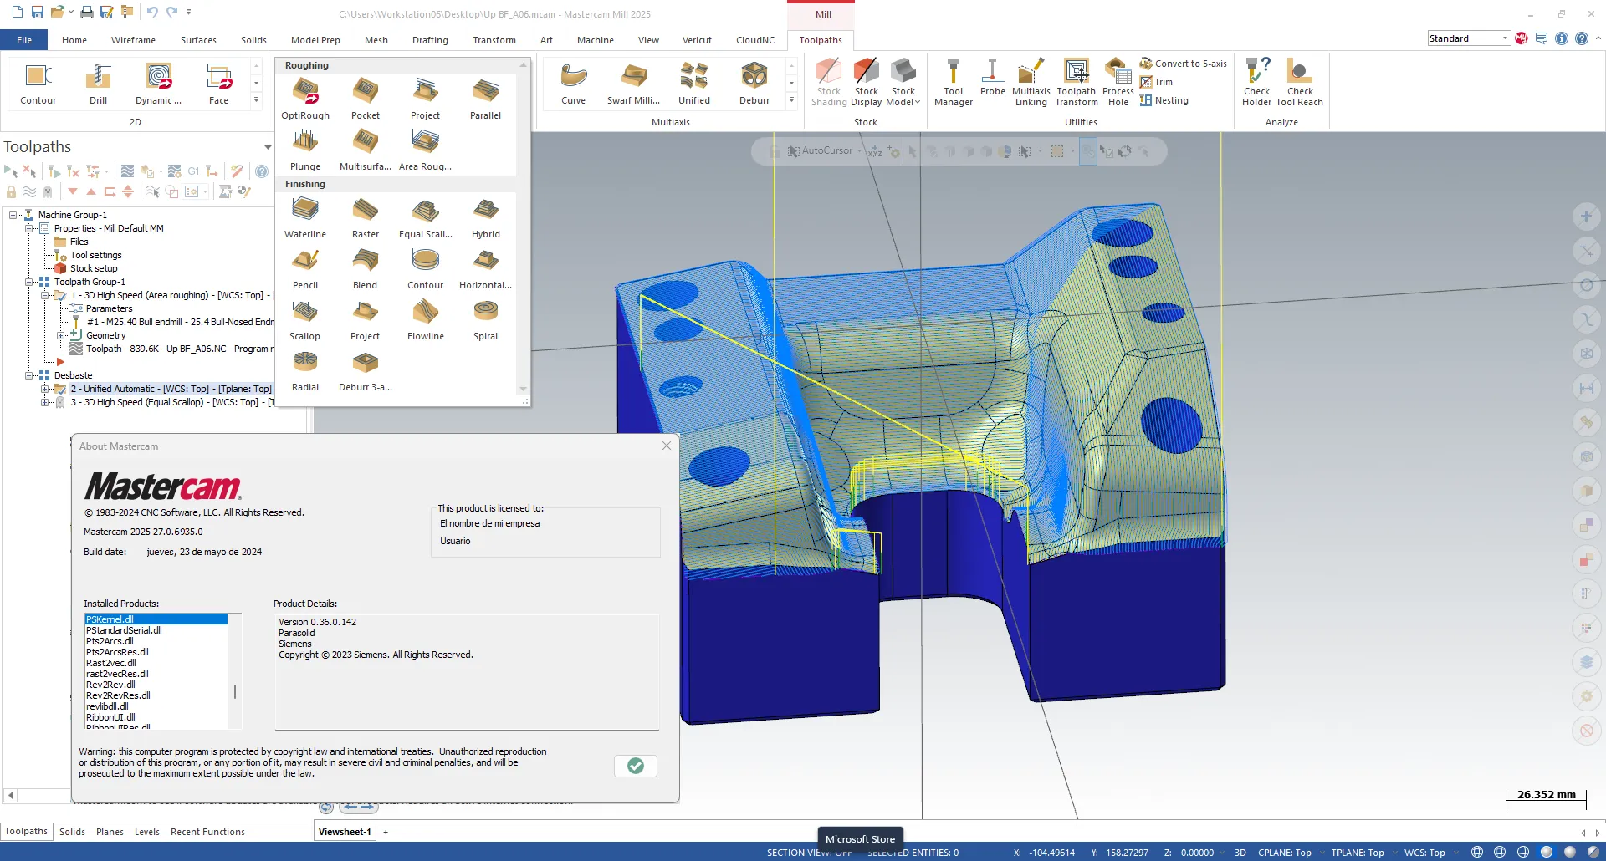Choose the Unified multiaxis toolpath

tap(694, 84)
